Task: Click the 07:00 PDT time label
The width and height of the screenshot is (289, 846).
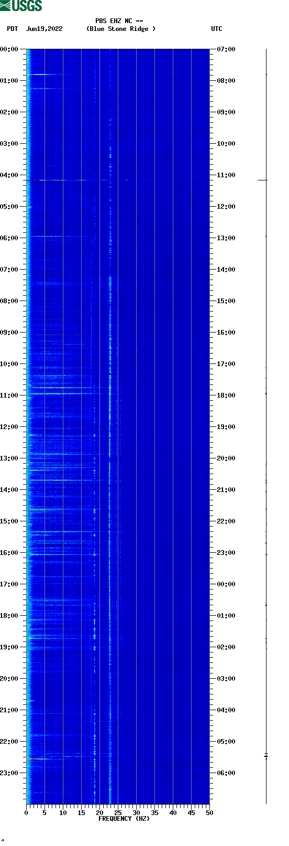Action: (x=9, y=270)
